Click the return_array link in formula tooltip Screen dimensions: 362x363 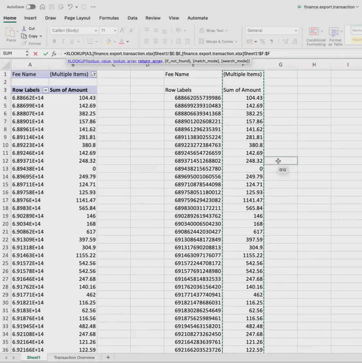[150, 61]
